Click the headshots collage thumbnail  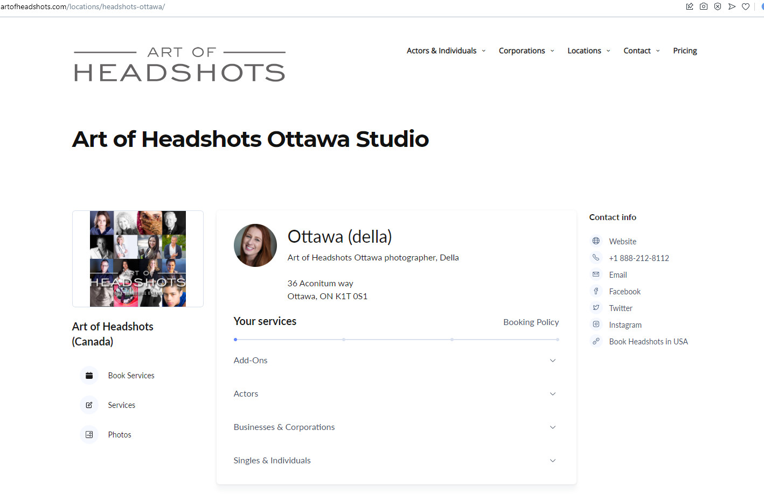[x=138, y=259]
